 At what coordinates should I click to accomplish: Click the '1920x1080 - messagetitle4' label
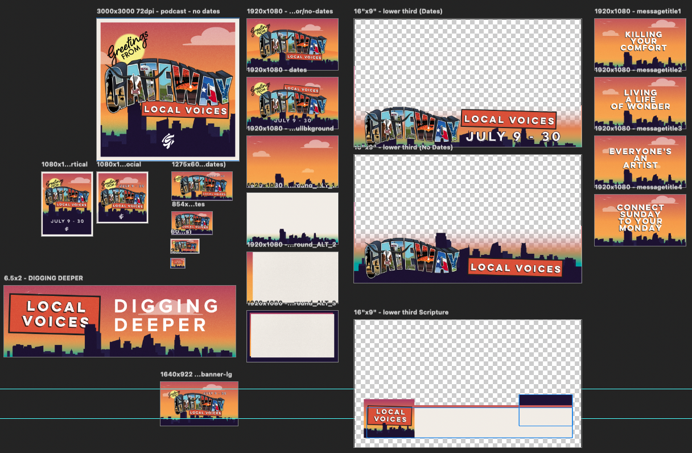point(638,187)
